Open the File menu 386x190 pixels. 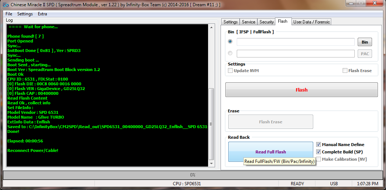(9, 14)
